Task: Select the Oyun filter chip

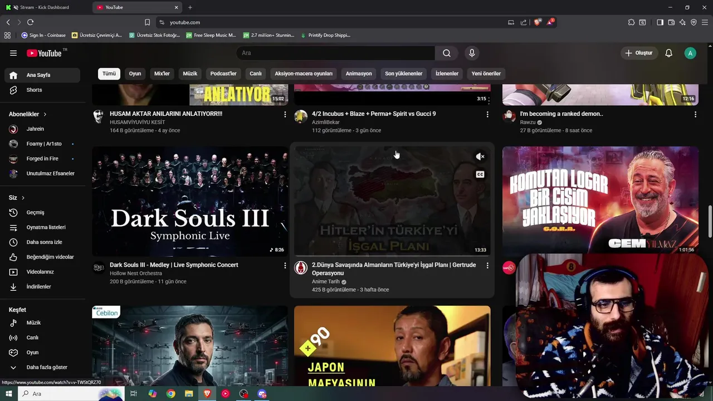Action: [x=135, y=74]
